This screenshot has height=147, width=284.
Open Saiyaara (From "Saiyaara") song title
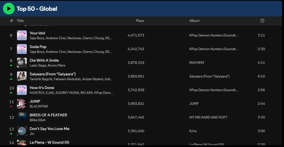point(53,74)
